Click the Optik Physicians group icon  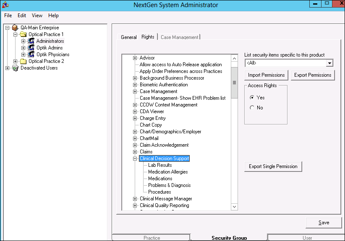click(31, 54)
